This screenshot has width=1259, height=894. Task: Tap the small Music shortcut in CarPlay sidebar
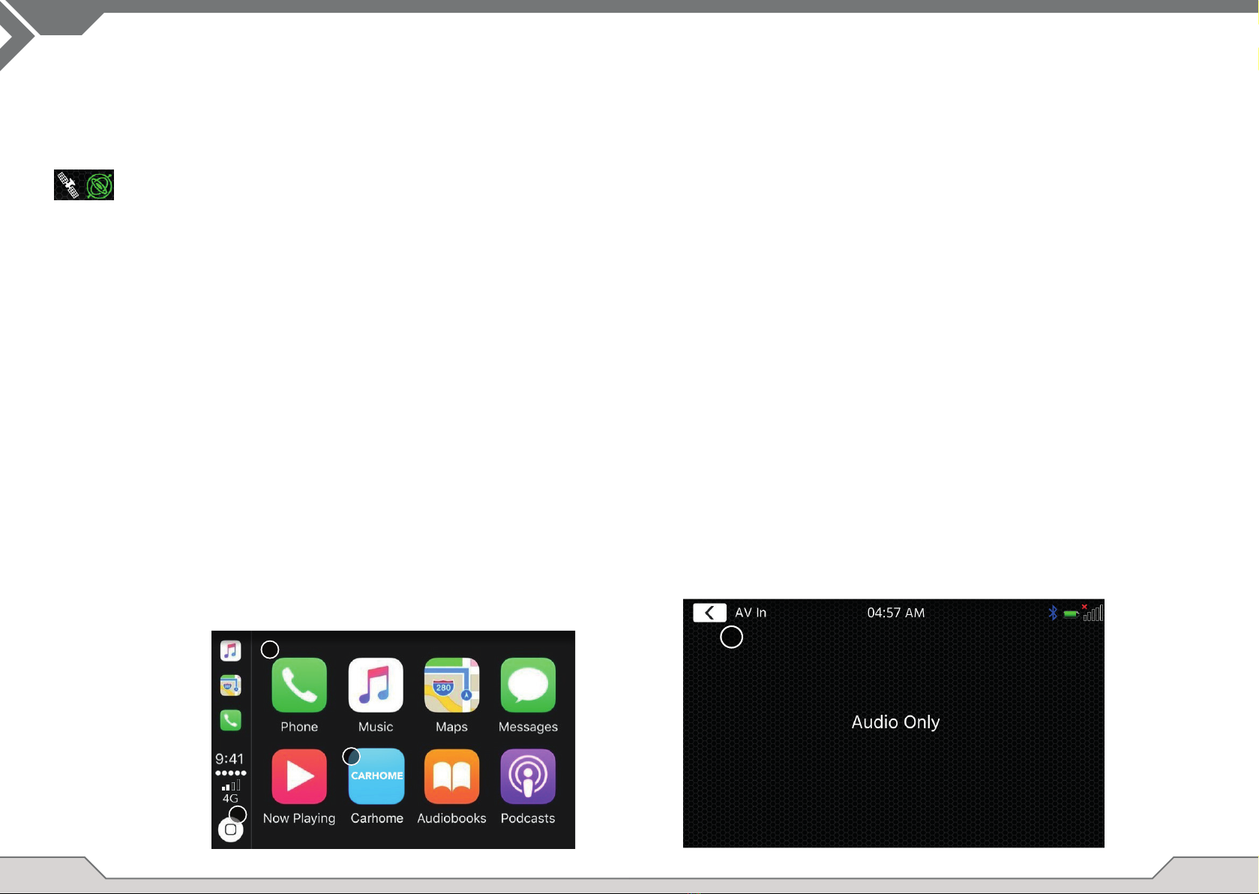[x=231, y=650]
